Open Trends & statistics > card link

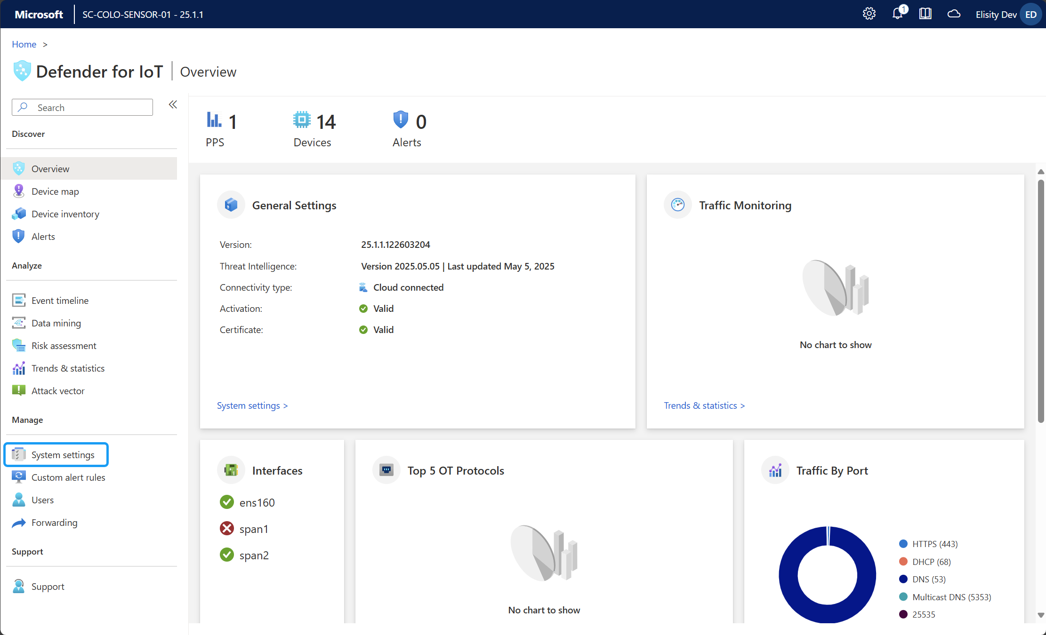click(x=704, y=405)
